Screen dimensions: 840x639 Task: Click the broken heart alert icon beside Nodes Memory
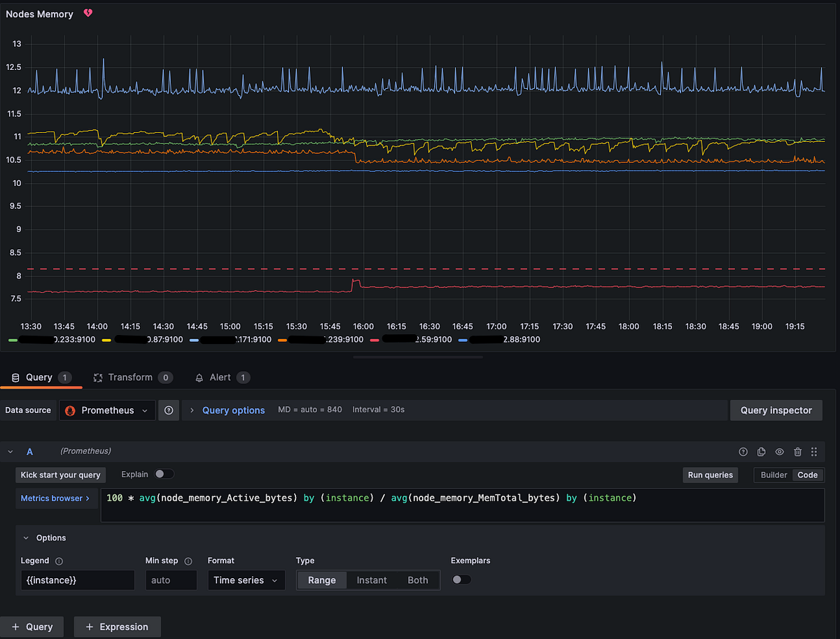[87, 13]
